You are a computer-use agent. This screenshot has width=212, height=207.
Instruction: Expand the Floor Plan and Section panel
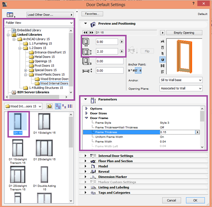pos(85,161)
